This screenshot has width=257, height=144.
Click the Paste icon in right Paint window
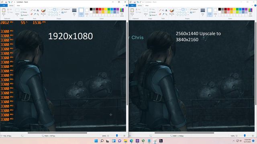(132, 11)
